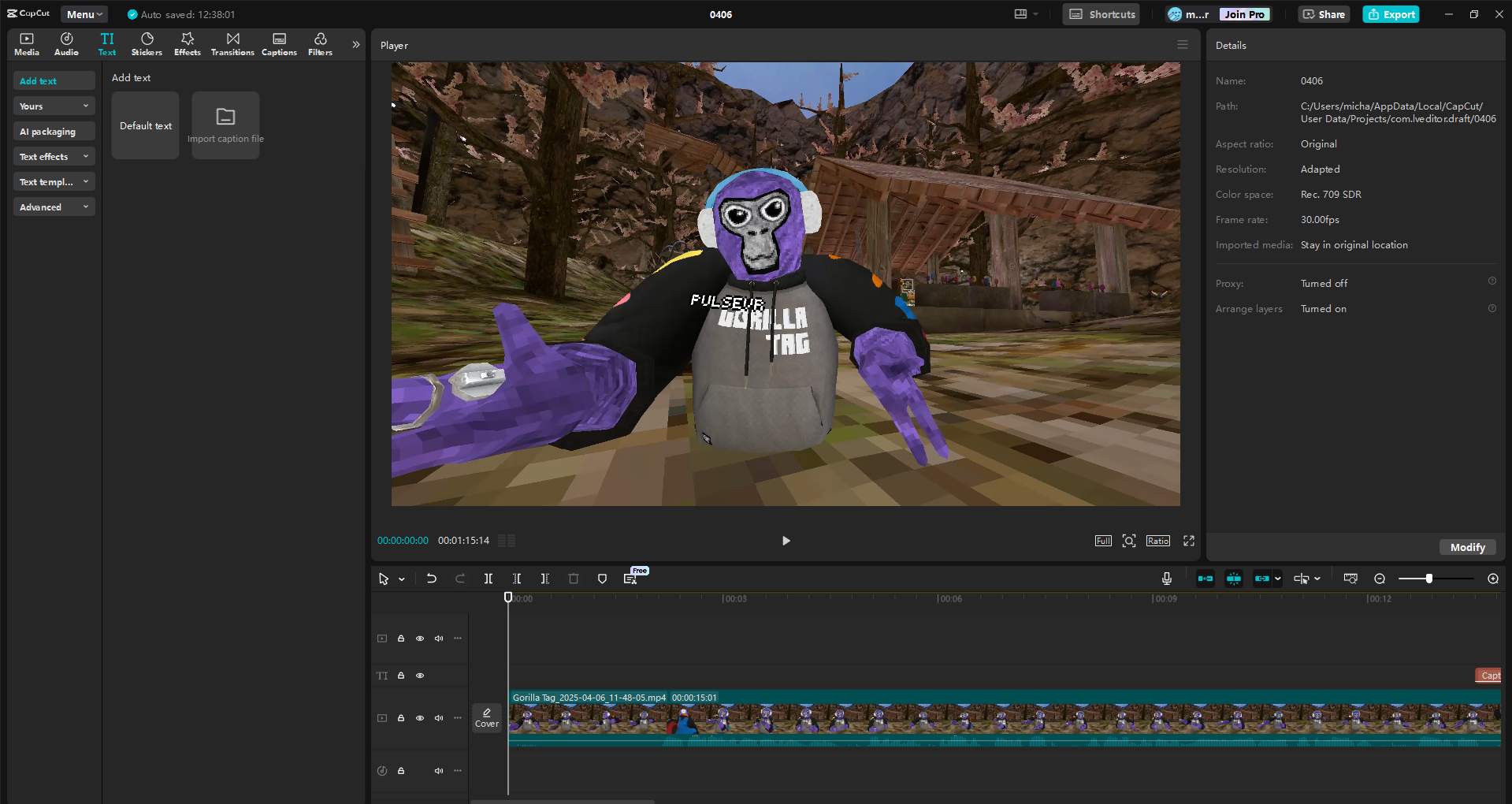
Task: Click fullscreen expand icon in player
Action: point(1189,541)
